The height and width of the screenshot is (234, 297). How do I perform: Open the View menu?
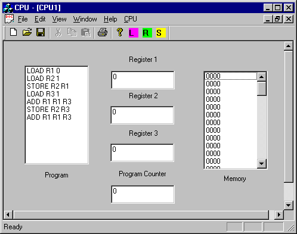click(59, 19)
